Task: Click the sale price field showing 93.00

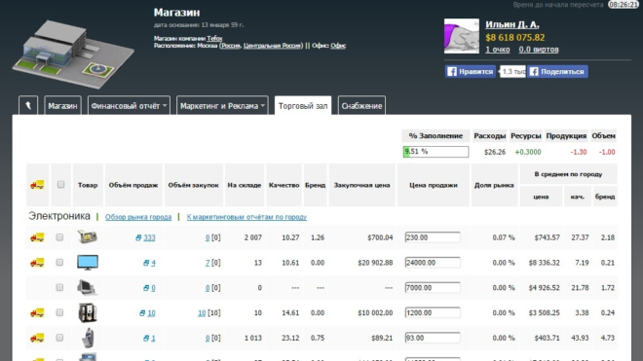Action: pos(433,338)
